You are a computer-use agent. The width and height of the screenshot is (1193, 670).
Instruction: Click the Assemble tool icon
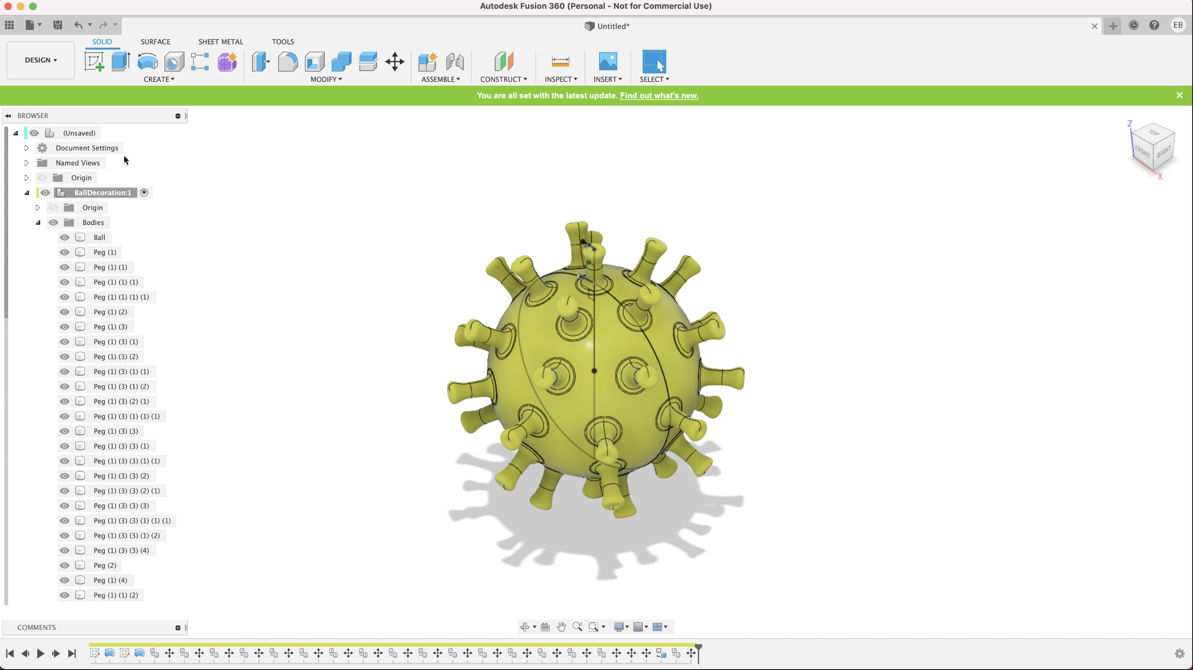pos(428,61)
